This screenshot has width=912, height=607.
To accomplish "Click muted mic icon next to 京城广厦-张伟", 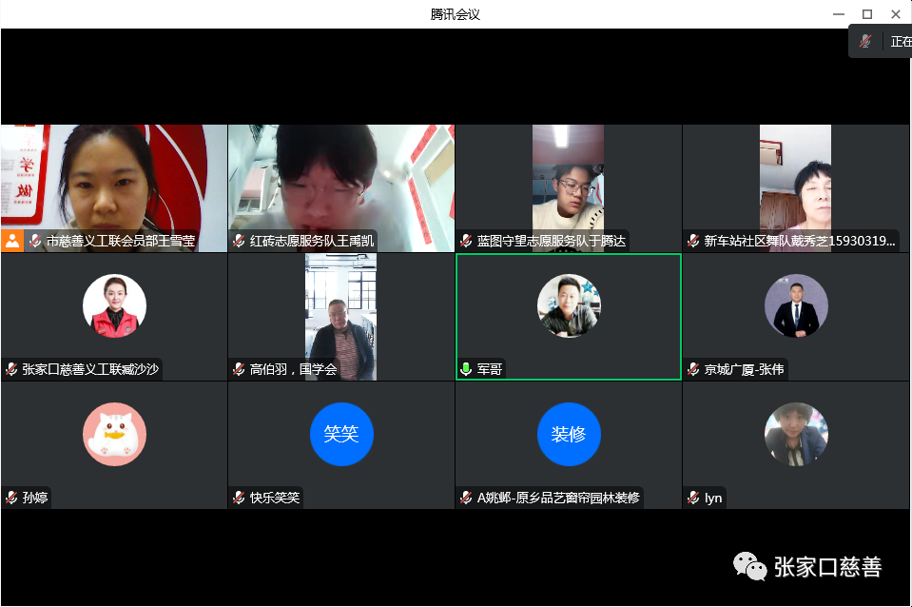I will [x=694, y=369].
